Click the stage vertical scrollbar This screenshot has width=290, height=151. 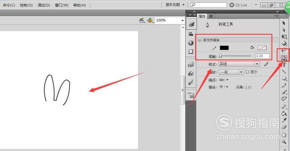[x=183, y=90]
